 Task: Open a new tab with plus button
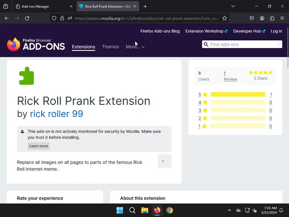coord(145,6)
